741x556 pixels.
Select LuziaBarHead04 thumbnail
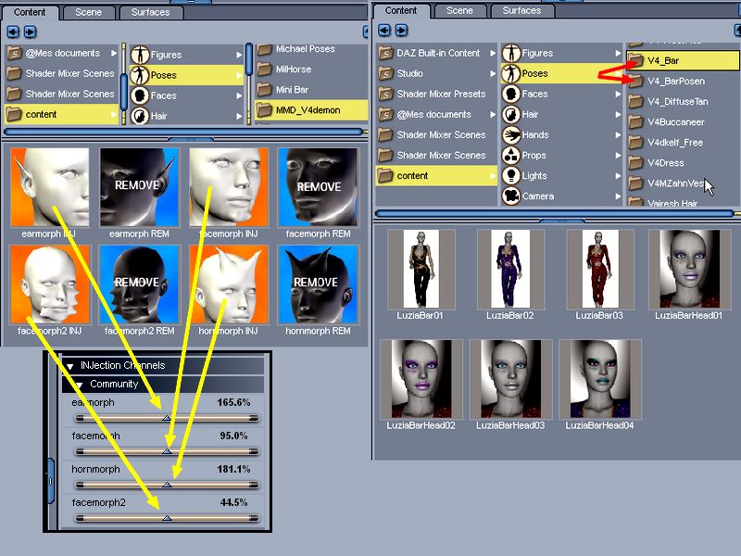(599, 379)
